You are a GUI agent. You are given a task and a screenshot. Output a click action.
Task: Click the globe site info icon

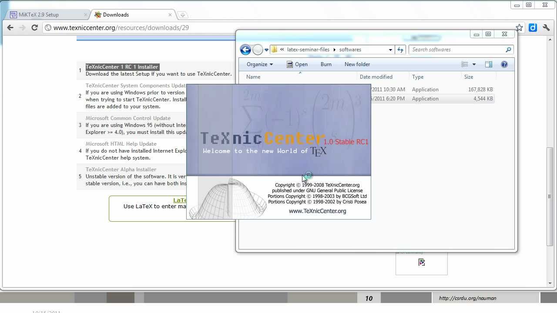[48, 28]
